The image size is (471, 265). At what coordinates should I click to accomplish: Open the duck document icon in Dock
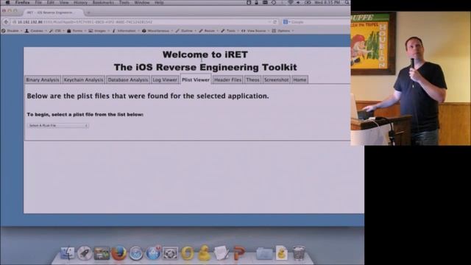click(282, 253)
